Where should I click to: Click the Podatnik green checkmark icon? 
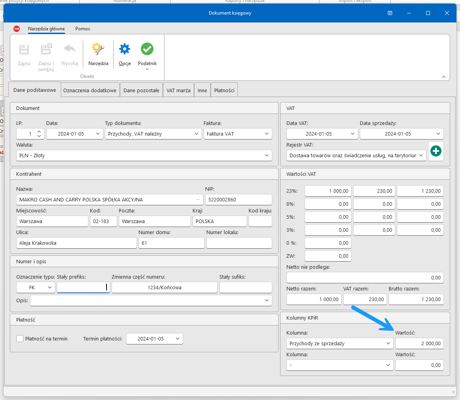(x=147, y=49)
